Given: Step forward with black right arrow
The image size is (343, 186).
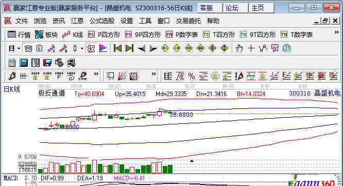Looking at the screenshot, I should 153,48.
